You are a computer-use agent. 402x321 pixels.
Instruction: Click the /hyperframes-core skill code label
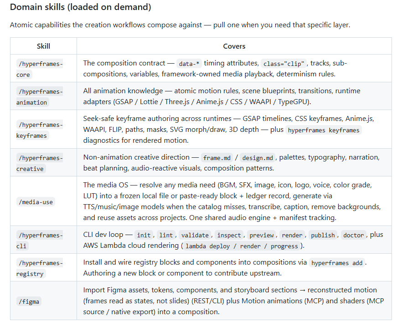tap(40, 69)
